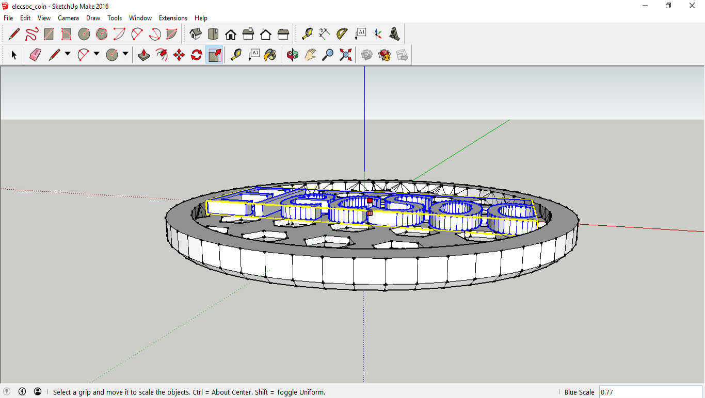Click the highlighted Scale tool
Image resolution: width=705 pixels, height=398 pixels.
(214, 55)
